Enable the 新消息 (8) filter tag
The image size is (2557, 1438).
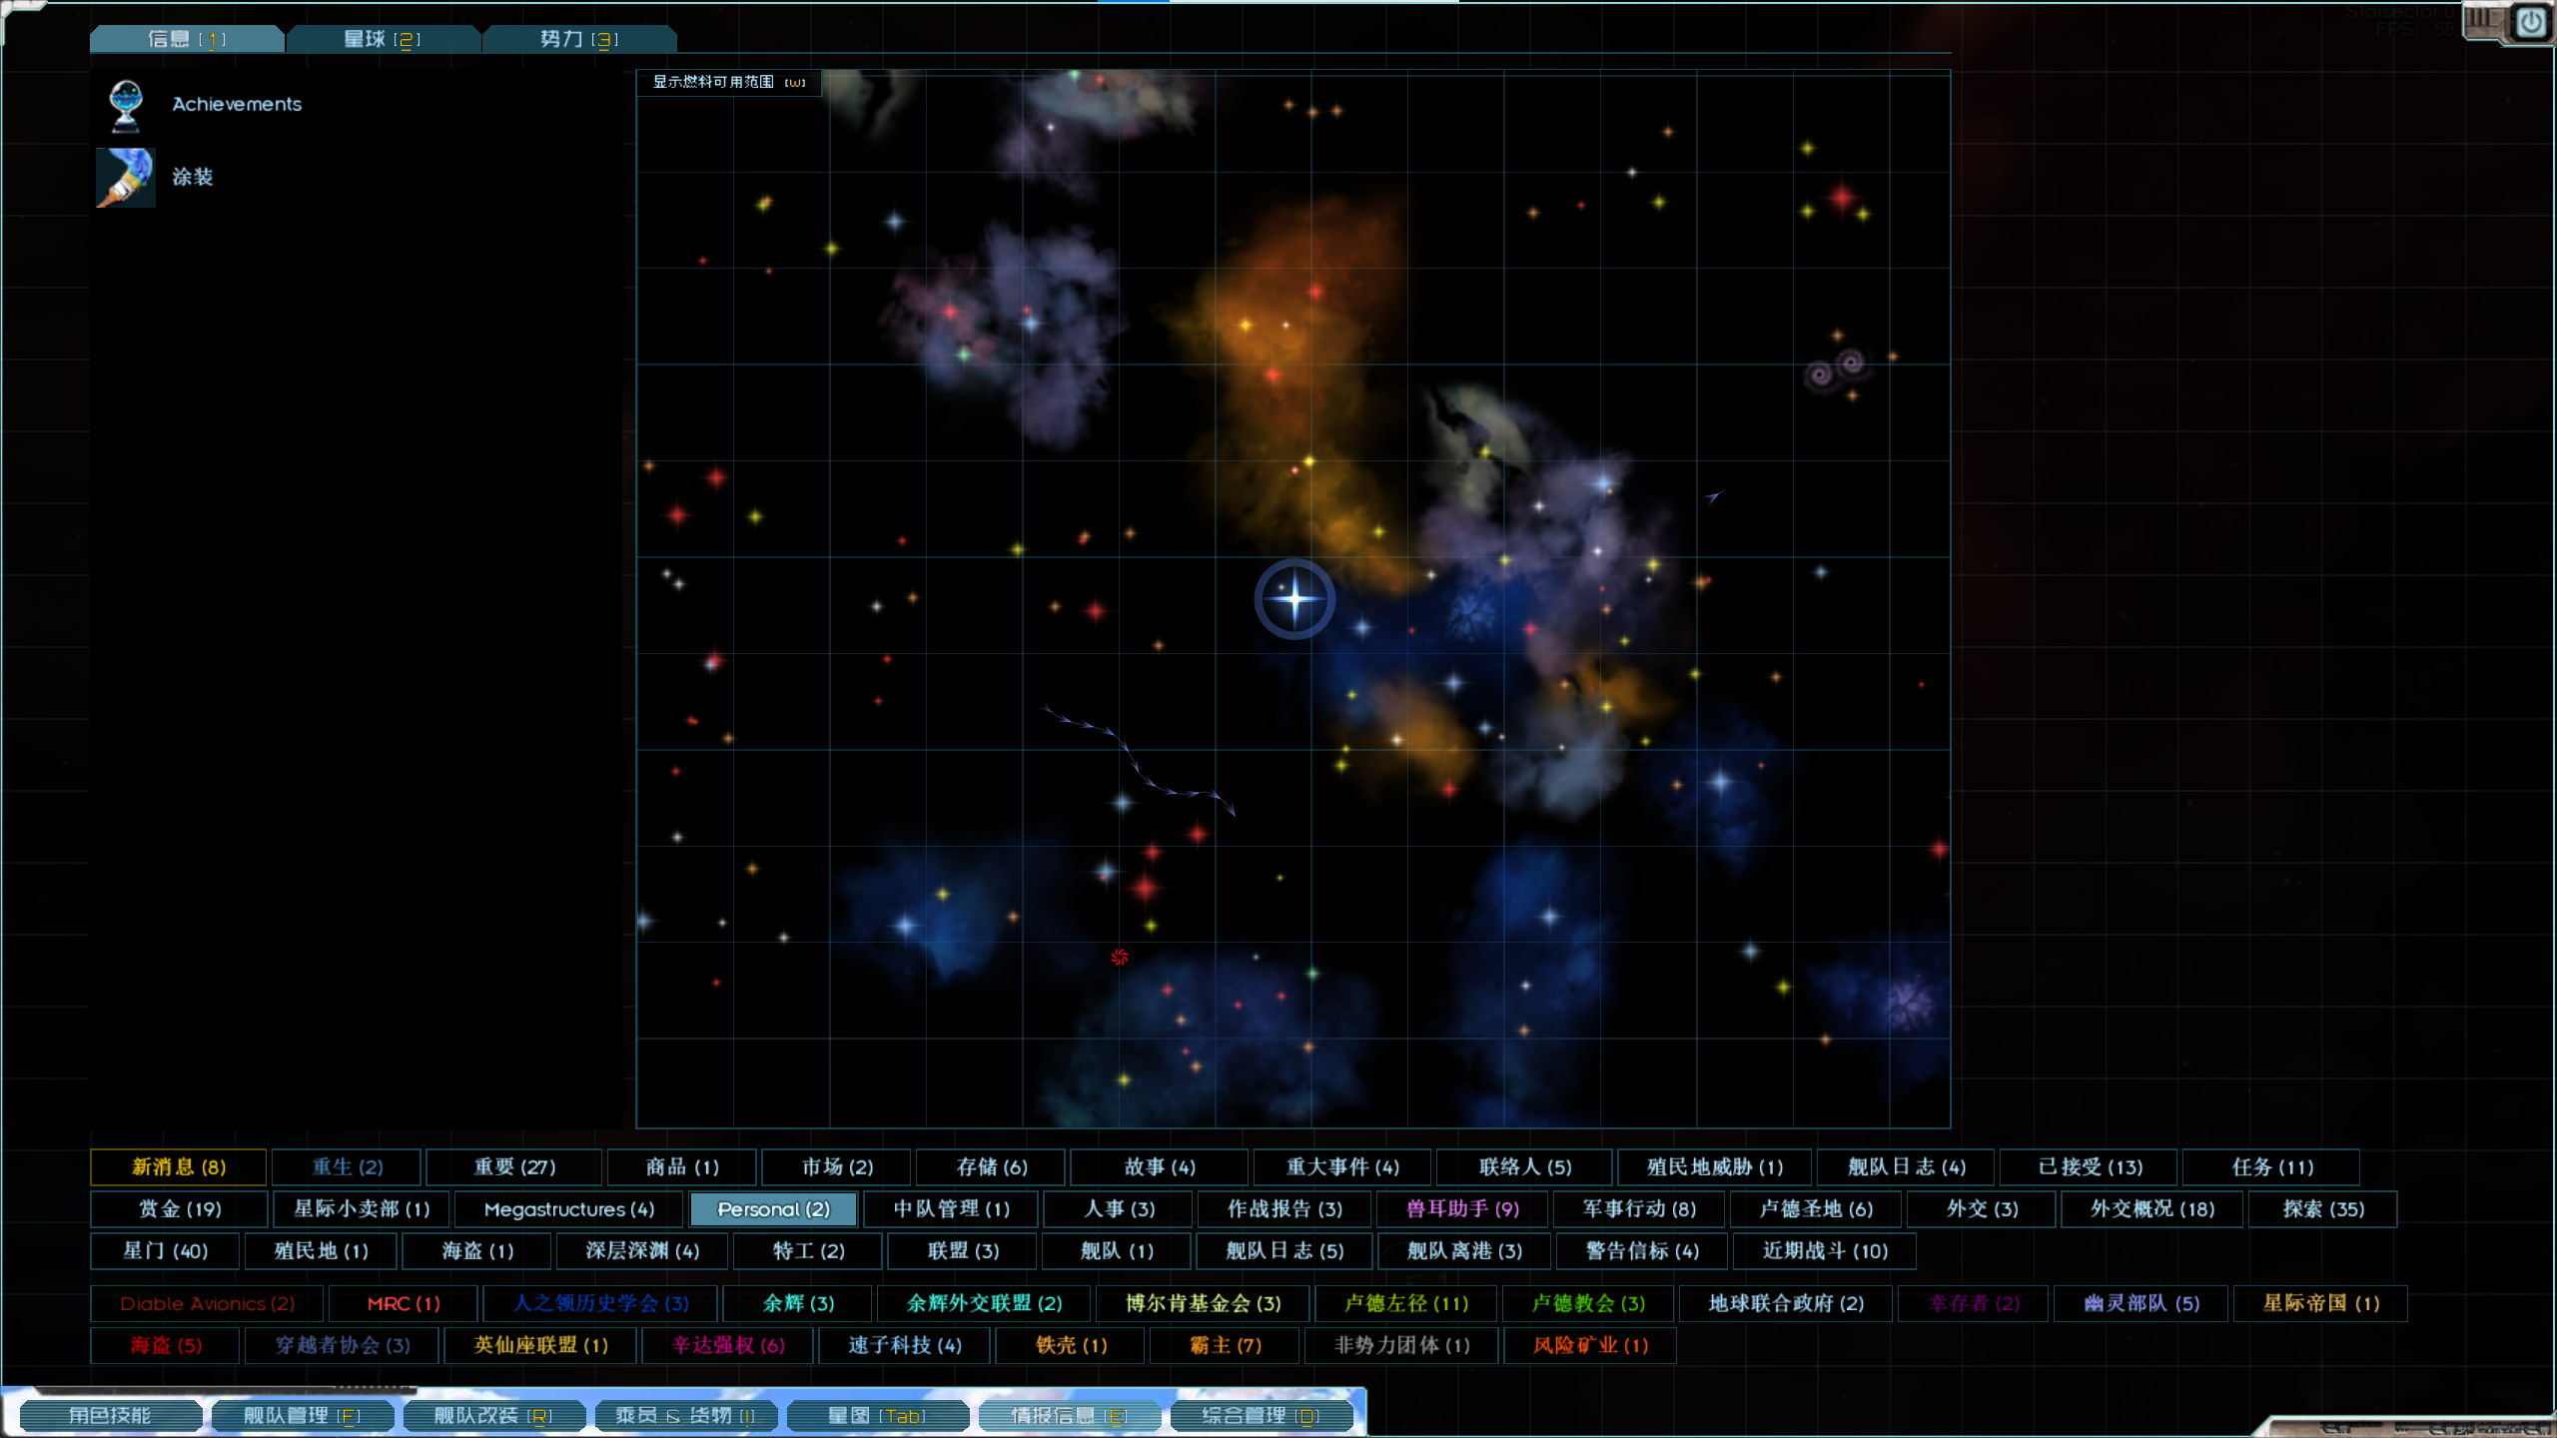(179, 1166)
